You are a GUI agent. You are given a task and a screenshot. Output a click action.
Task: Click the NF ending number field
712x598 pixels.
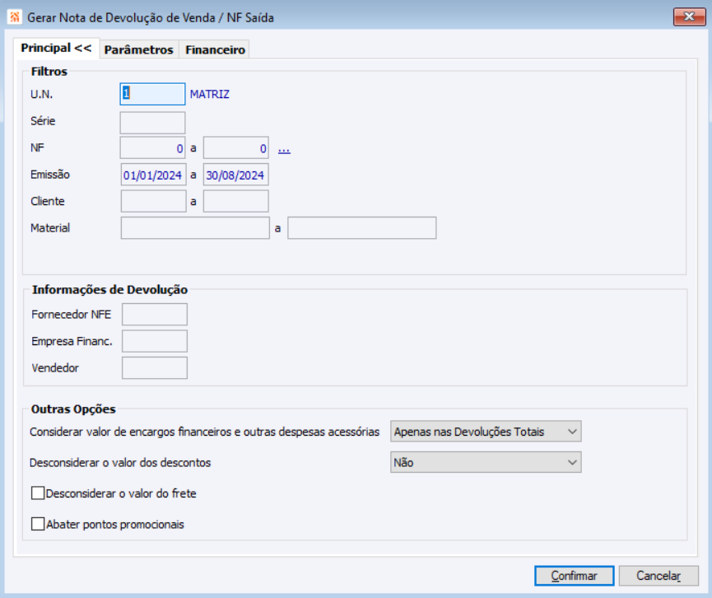[235, 148]
